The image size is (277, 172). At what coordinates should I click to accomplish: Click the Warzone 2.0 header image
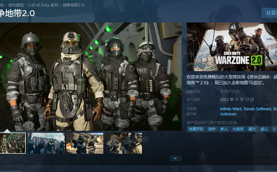point(232,47)
